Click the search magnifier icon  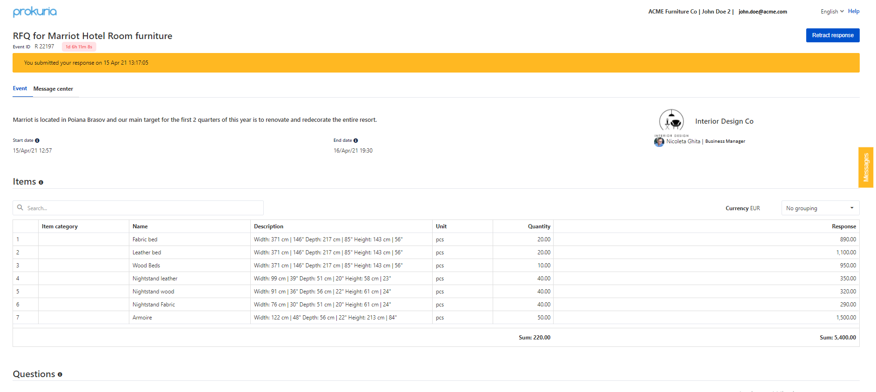coord(20,208)
